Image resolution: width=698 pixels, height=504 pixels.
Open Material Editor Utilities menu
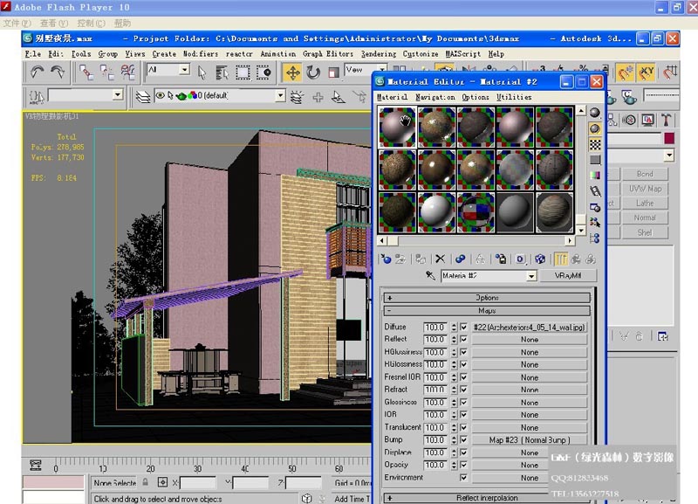[x=514, y=97]
